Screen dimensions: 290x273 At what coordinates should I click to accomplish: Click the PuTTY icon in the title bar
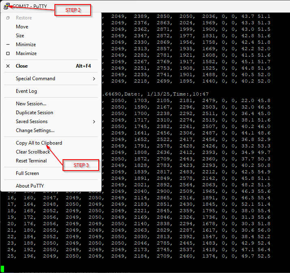pyautogui.click(x=6, y=6)
